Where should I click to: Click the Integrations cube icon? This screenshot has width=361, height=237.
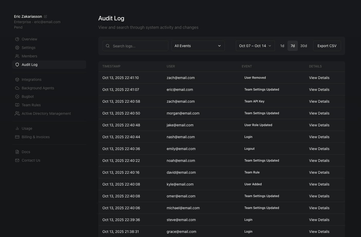click(x=17, y=80)
